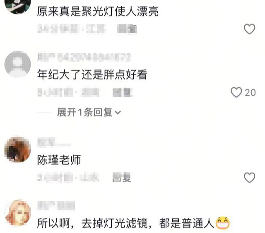Click the chevron next to "展开1条回复"
This screenshot has width=265, height=233.
click(118, 112)
